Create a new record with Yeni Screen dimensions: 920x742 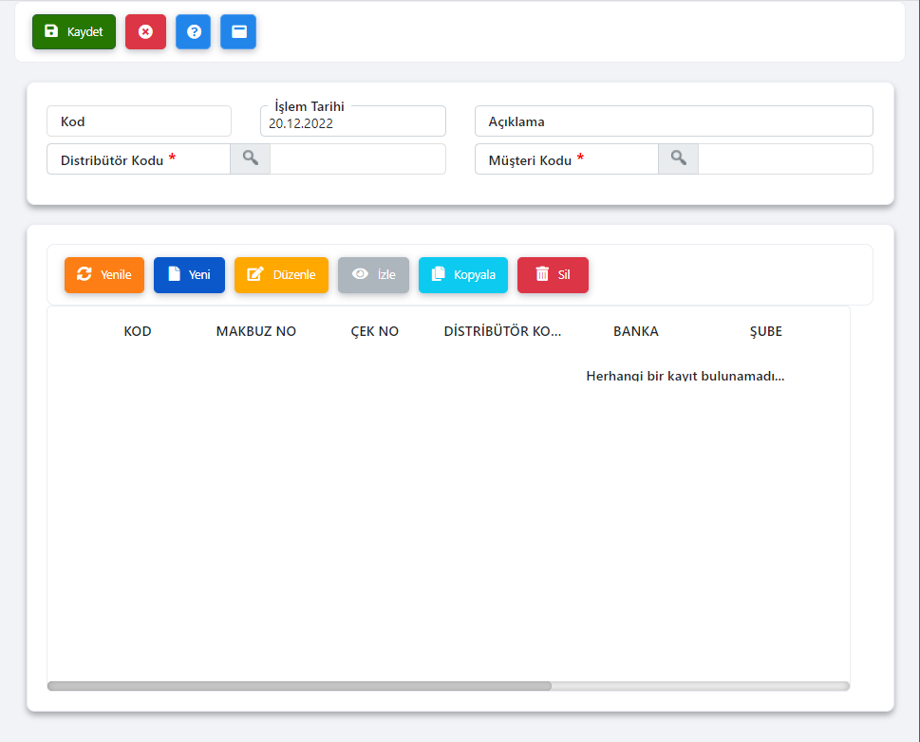pos(189,274)
